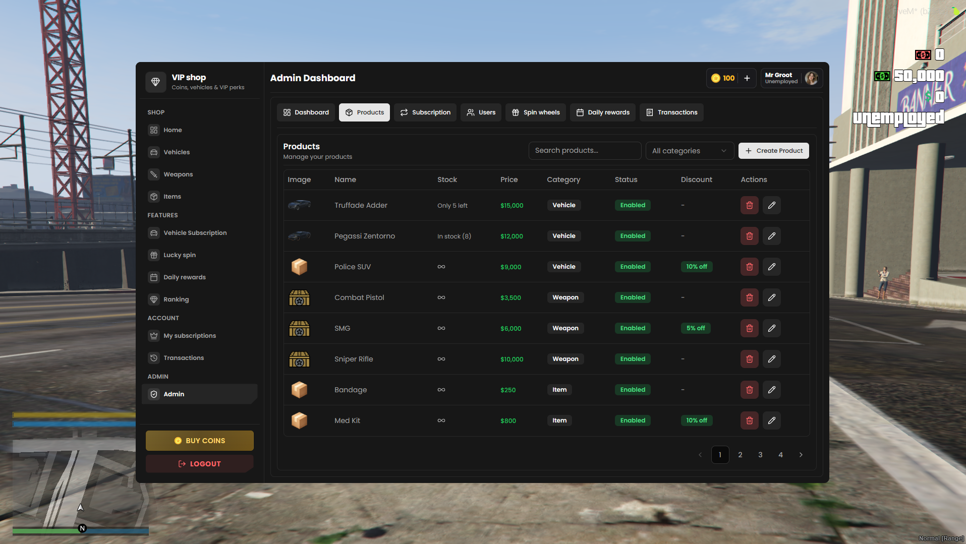Edit the Bandage product

(771, 390)
